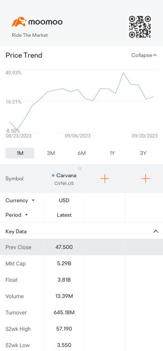Select the 6M time range
Image resolution: width=163 pixels, height=351 pixels.
pos(81,153)
